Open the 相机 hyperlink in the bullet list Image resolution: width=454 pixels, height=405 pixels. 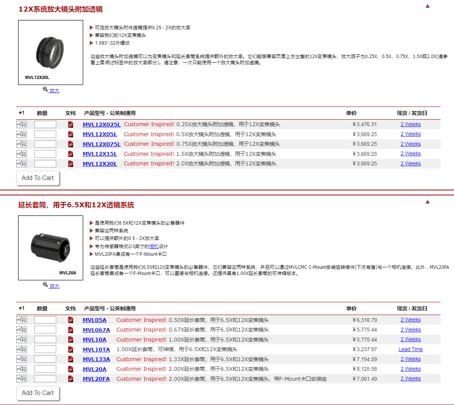[154, 247]
